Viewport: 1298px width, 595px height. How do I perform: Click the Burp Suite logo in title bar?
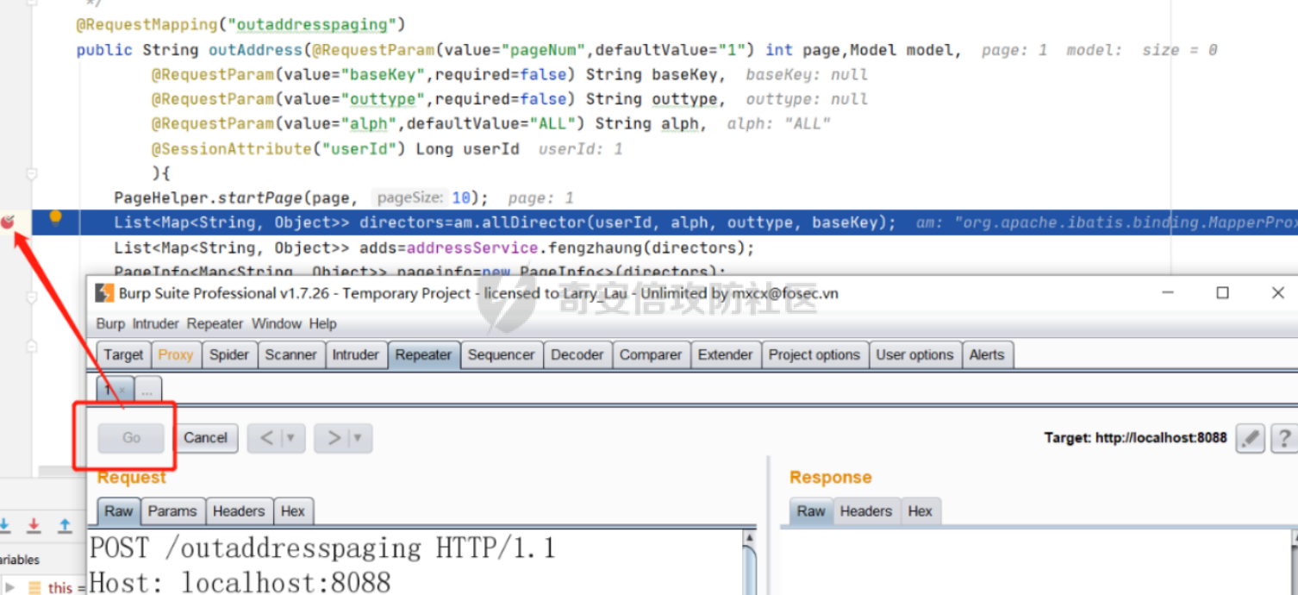(x=104, y=293)
